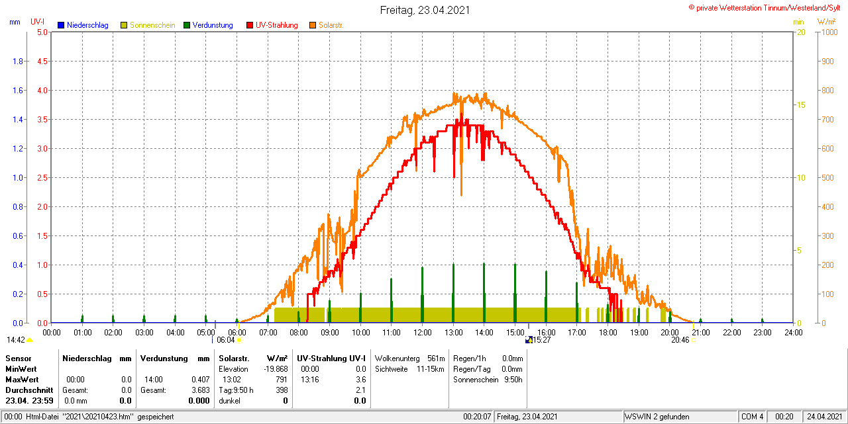The height and width of the screenshot is (424, 848).
Task: Click the green Verdunstung legend swatch
Action: 187,25
